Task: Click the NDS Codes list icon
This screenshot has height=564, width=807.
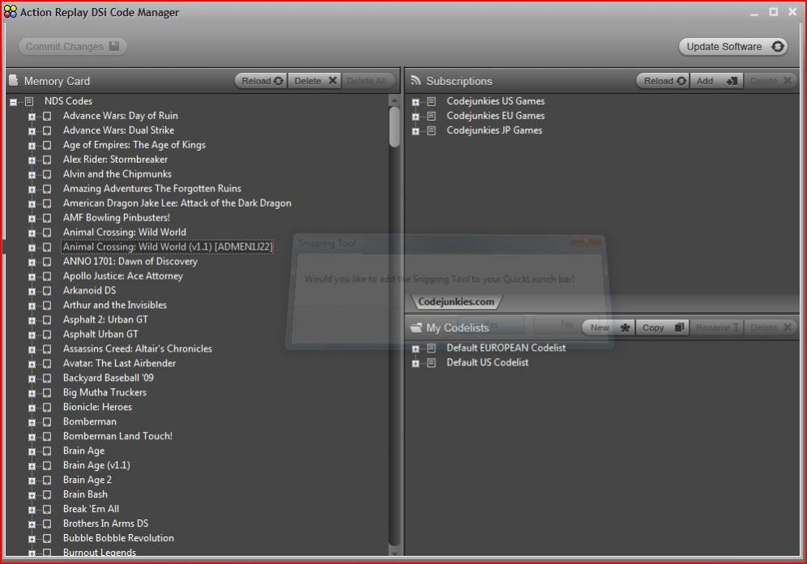Action: (x=29, y=101)
